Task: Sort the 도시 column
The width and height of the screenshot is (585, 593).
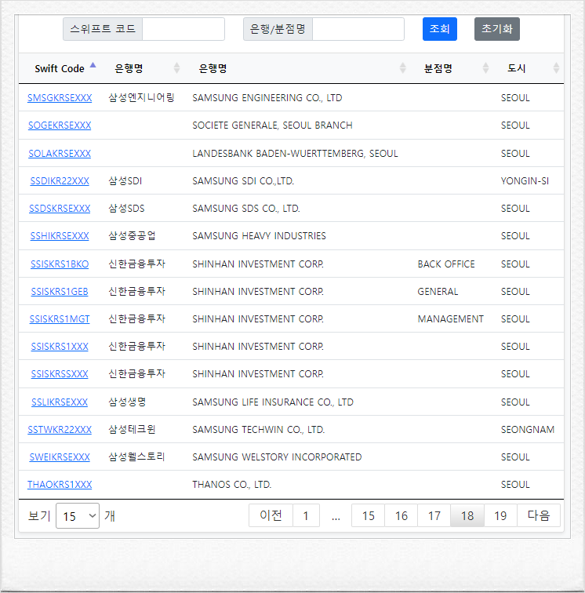Action: tap(556, 68)
